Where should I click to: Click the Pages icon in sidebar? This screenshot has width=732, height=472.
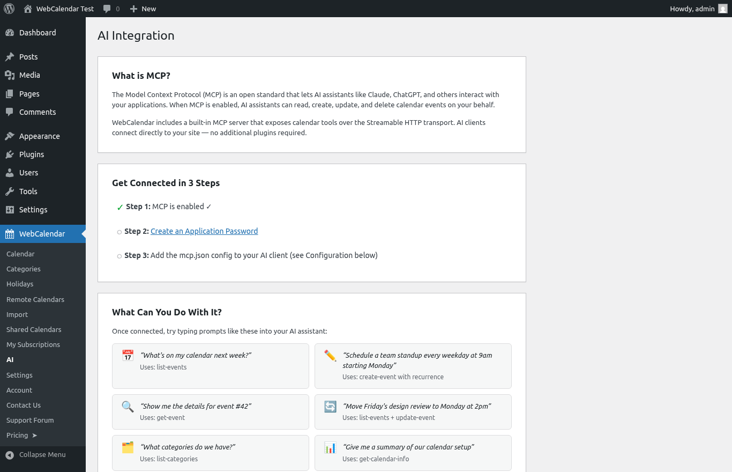coord(10,94)
